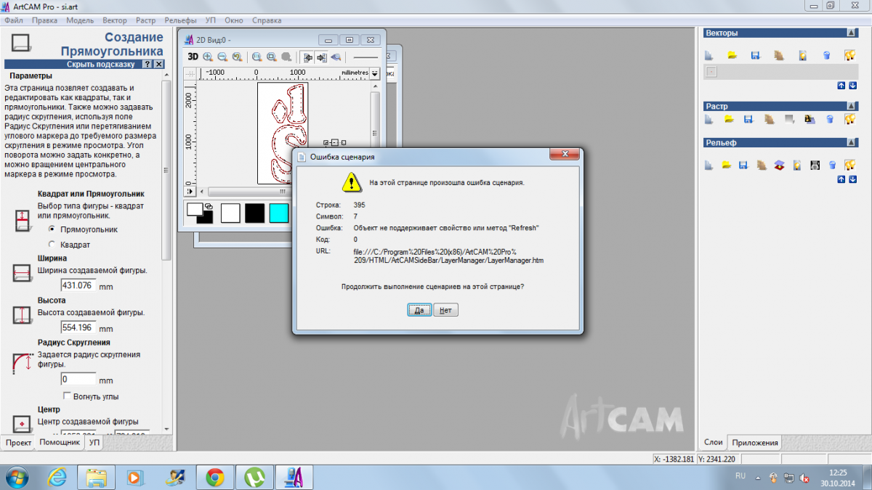
Task: Switch 2D view to 3D view
Action: (x=193, y=57)
